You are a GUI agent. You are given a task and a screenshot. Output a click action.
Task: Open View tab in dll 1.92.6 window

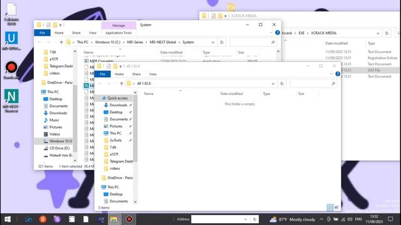coord(153,74)
